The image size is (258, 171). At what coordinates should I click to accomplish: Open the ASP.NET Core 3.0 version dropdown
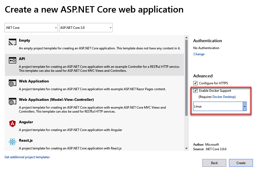tap(86, 28)
